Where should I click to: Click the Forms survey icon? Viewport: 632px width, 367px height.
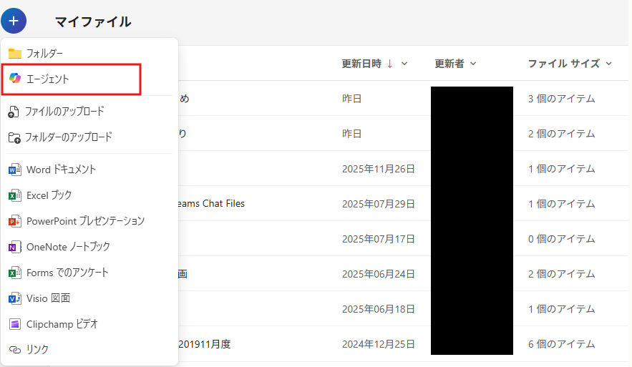pos(15,273)
